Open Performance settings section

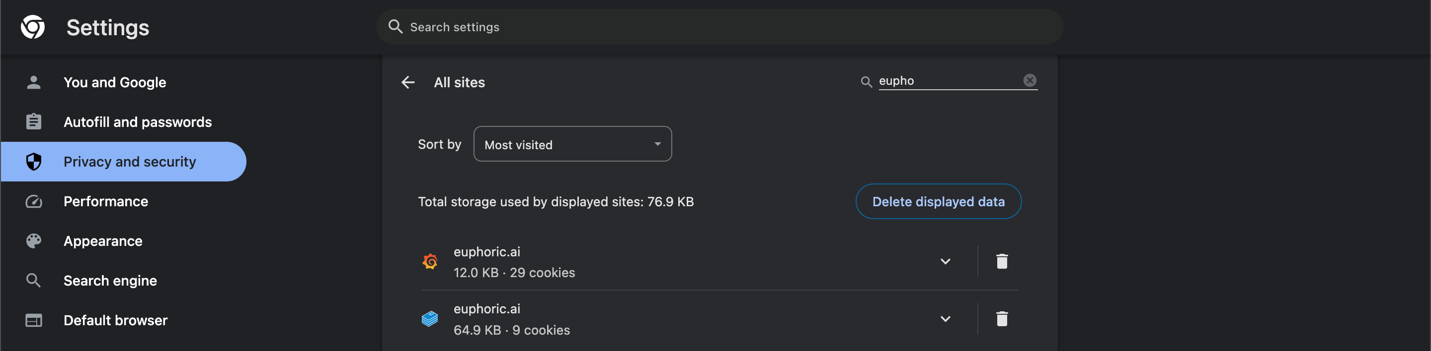(105, 201)
